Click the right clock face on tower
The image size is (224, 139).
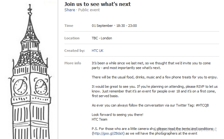[41, 86]
